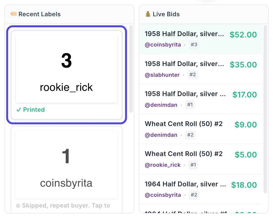Click the first @denimdan username on $17.00 bid
The image size is (273, 218).
[x=161, y=105]
